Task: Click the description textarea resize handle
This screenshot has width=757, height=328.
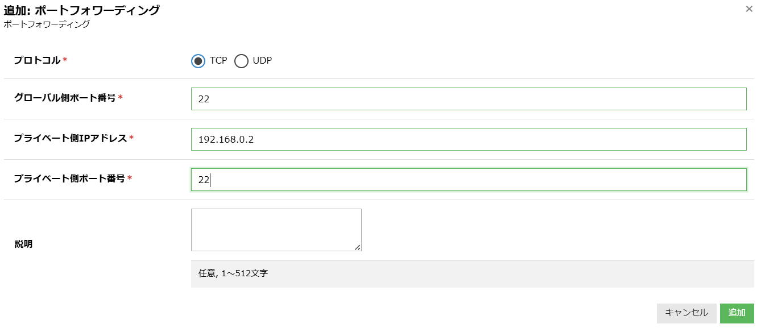Action: tap(358, 247)
